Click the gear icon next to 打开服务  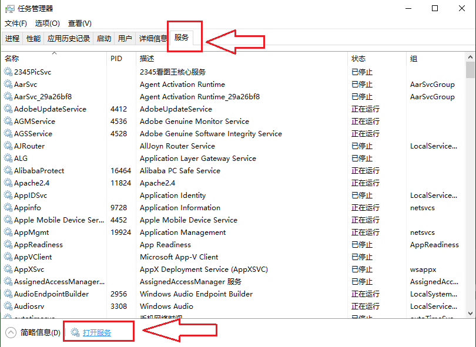pos(75,332)
